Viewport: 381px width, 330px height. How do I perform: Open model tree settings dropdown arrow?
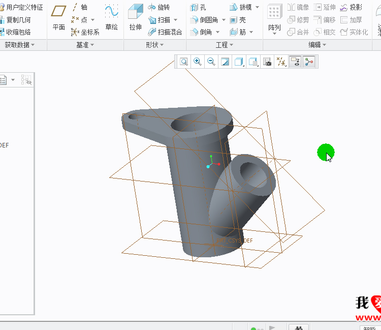tap(13, 80)
